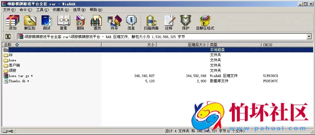Launch the 向导 (Wizard) icon

click(x=114, y=21)
